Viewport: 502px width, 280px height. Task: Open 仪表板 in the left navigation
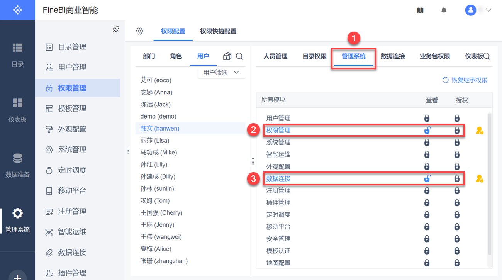pos(17,110)
